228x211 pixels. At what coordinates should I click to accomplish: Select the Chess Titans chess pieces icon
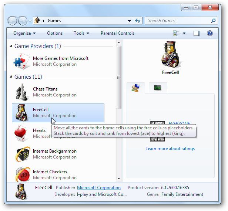pos(21,92)
